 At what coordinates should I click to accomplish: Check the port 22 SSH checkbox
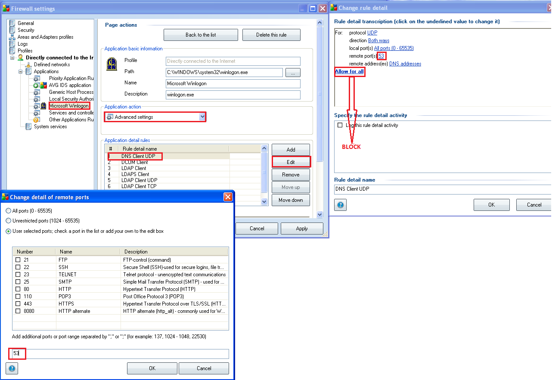pyautogui.click(x=18, y=267)
